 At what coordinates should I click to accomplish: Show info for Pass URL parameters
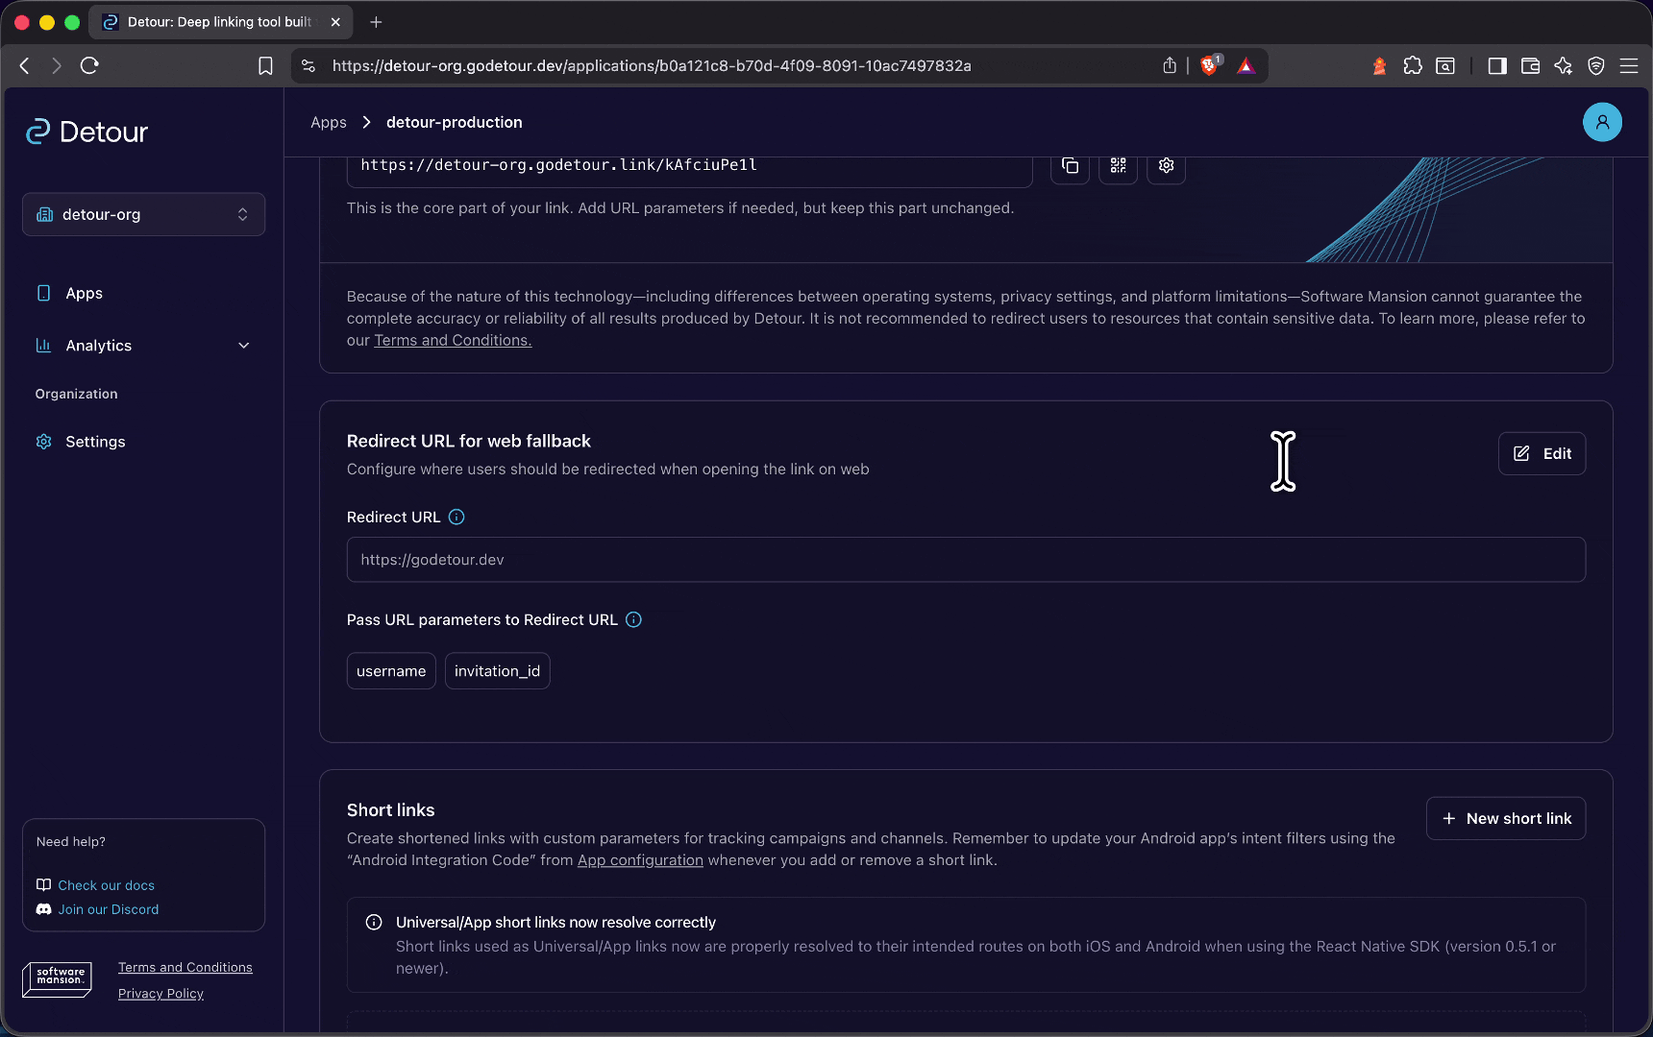tap(633, 619)
